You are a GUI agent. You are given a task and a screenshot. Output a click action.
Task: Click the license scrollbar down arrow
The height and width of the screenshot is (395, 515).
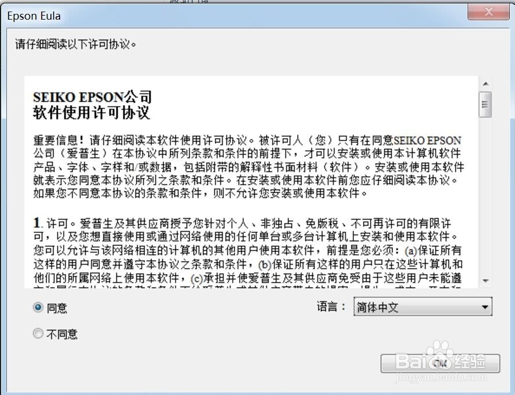486,281
